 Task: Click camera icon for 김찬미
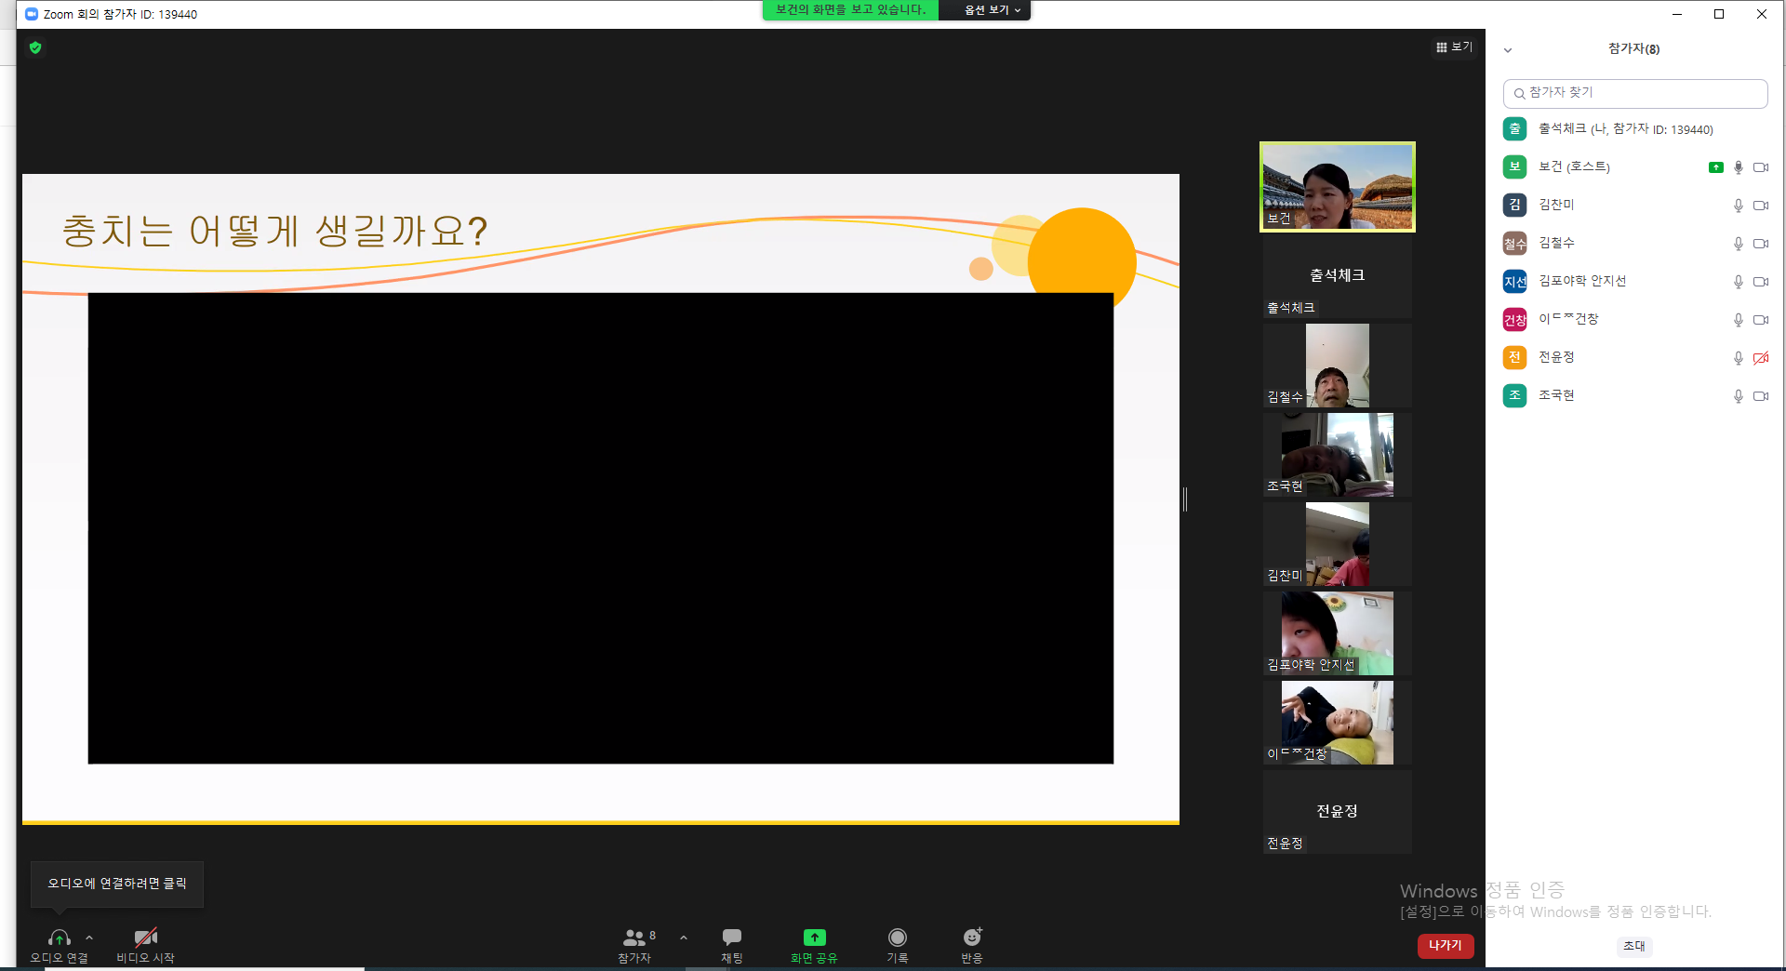(x=1761, y=206)
